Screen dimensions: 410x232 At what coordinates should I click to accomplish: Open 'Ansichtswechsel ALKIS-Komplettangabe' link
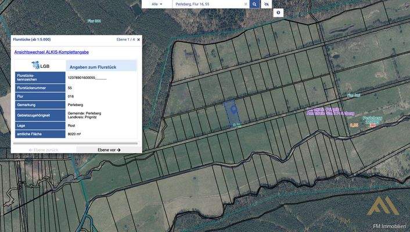[51, 52]
